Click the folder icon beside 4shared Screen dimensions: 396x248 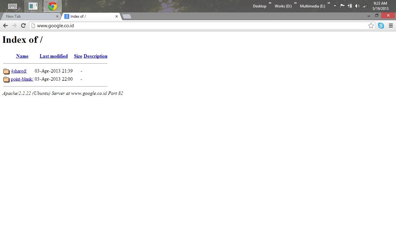(6, 71)
